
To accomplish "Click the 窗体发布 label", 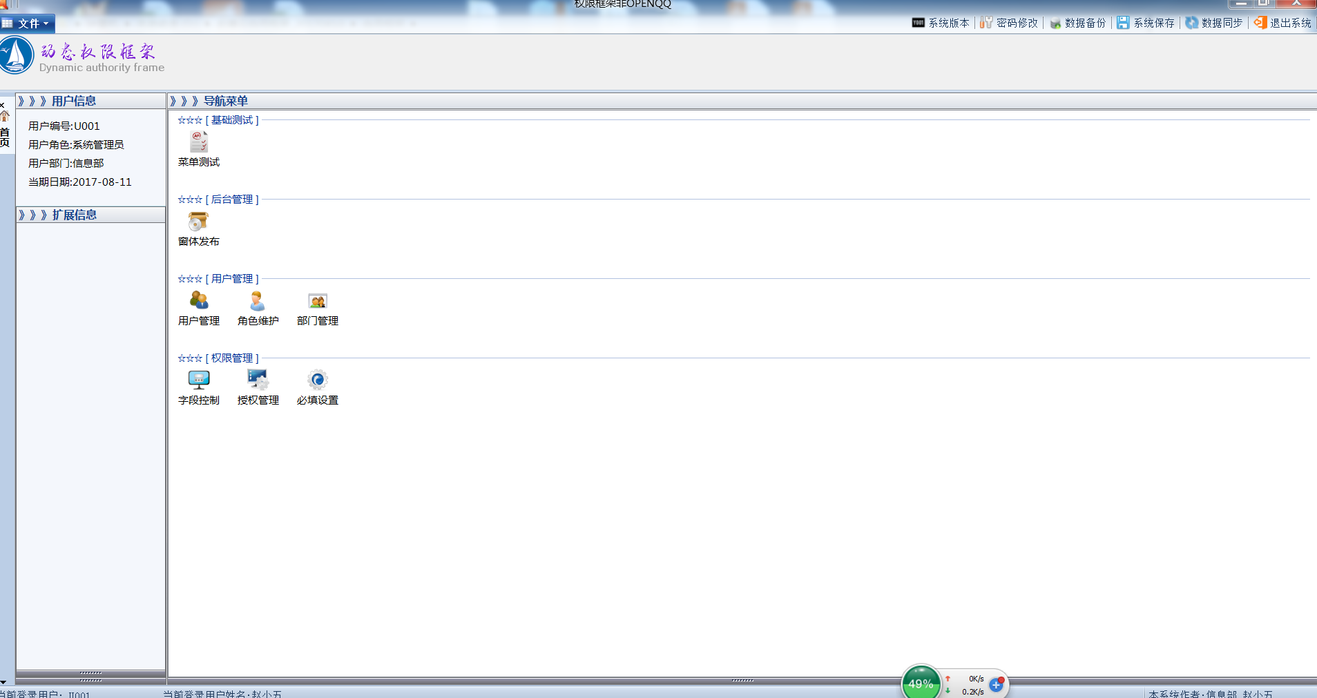I will (x=199, y=242).
